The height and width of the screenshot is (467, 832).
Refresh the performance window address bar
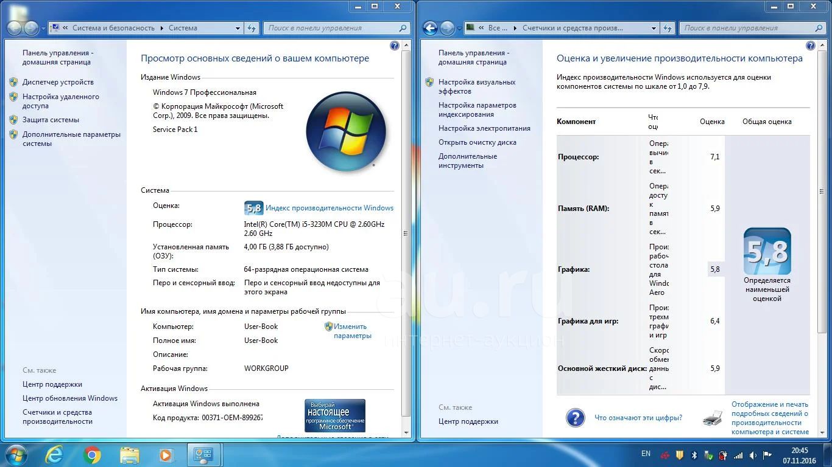pyautogui.click(x=668, y=28)
